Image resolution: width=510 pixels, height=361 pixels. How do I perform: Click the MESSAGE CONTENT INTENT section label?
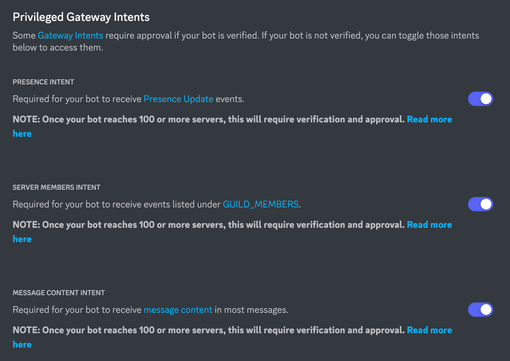59,293
